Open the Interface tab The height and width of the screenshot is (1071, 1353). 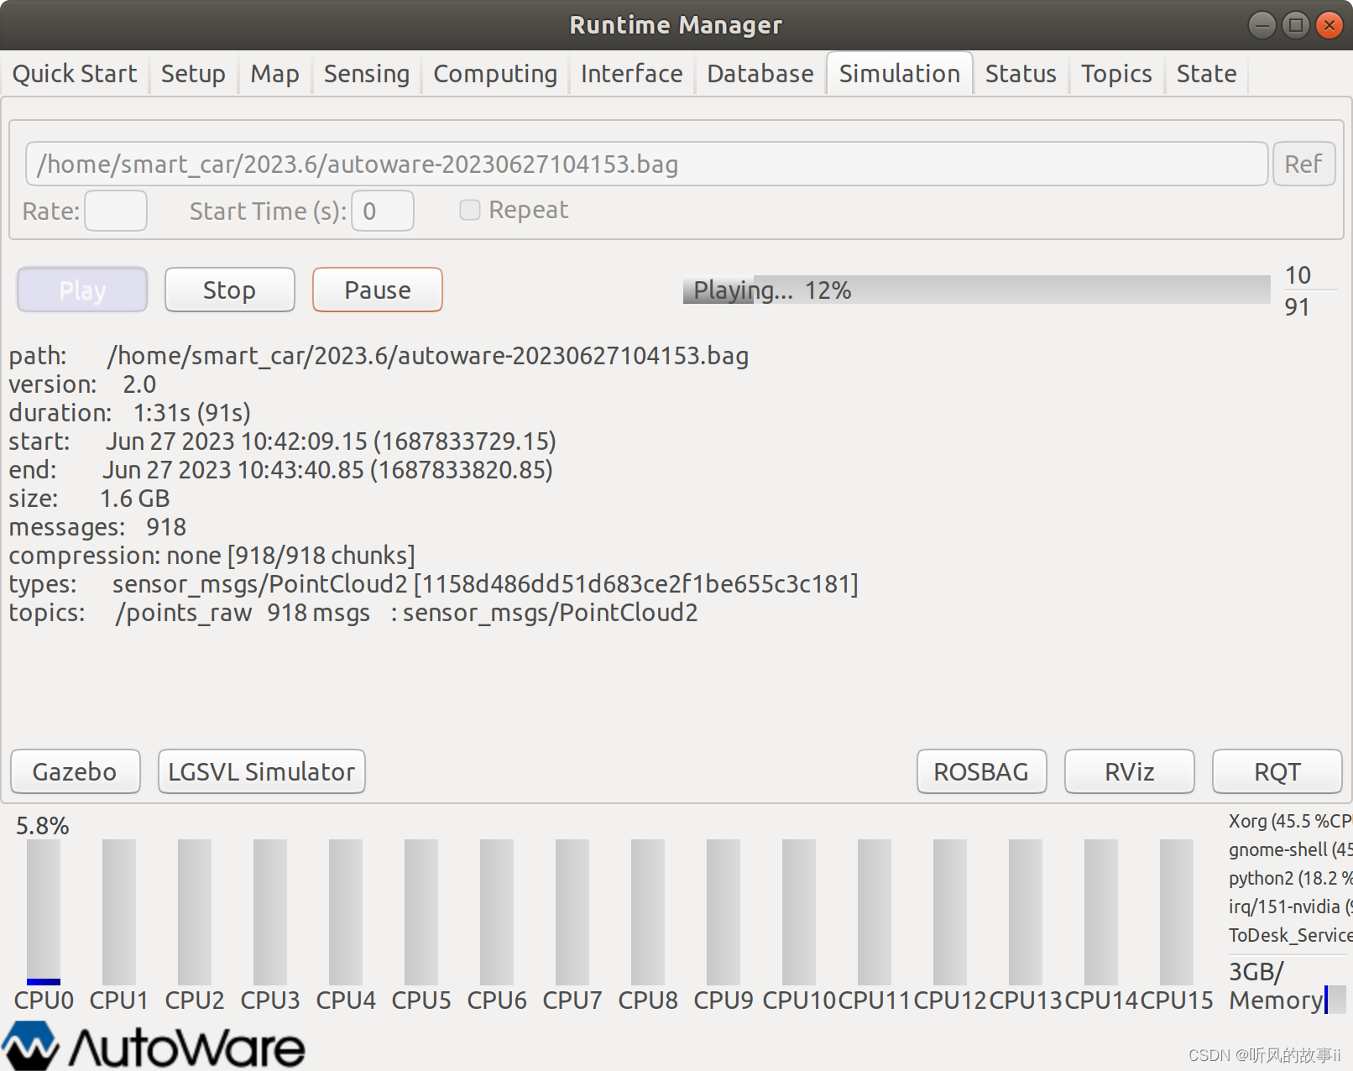[x=631, y=73]
